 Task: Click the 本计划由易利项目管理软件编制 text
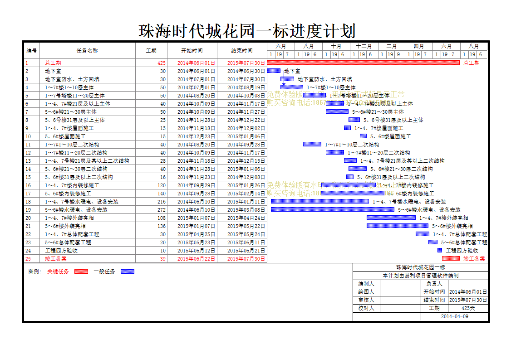(420, 275)
